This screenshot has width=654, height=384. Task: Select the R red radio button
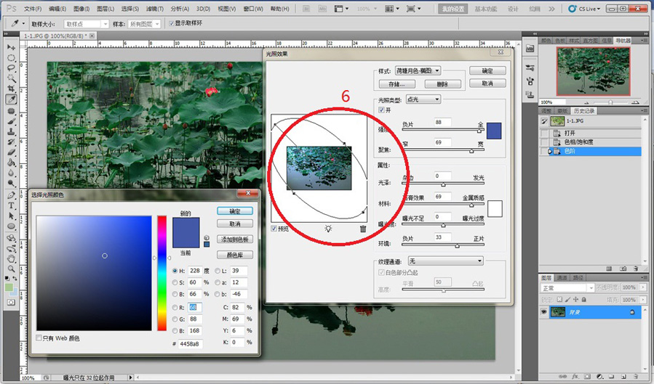pos(175,308)
